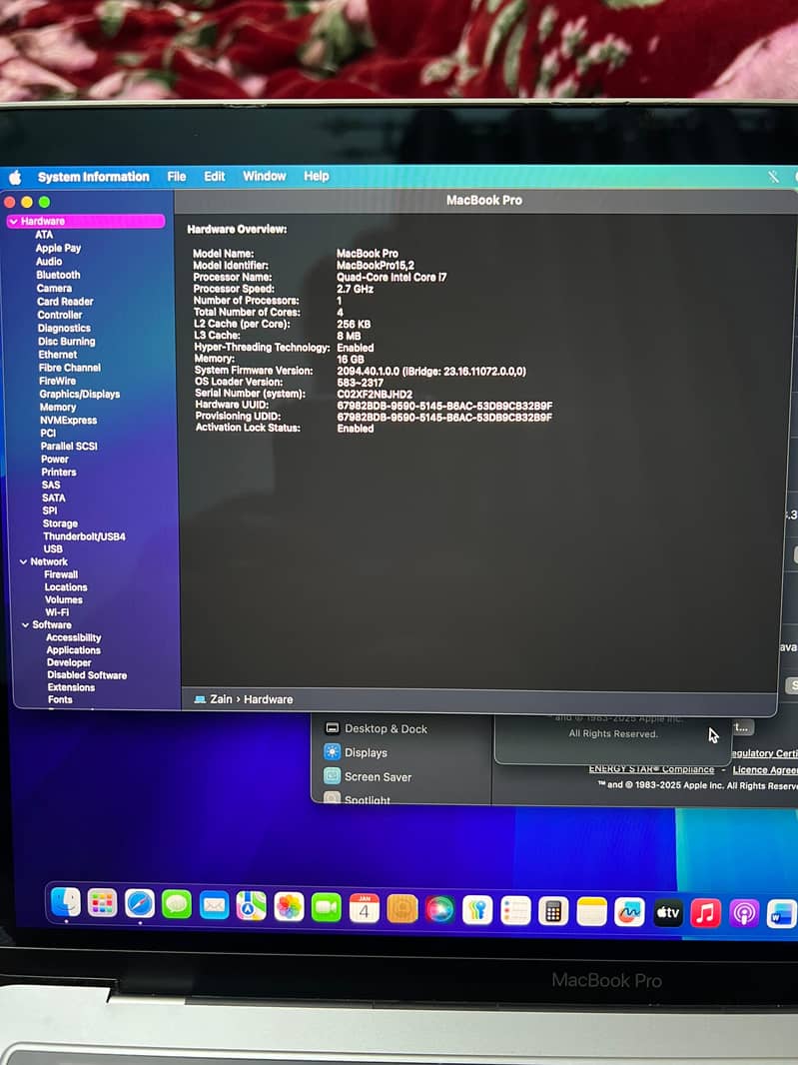Open Photos app in dock
Image resolution: width=798 pixels, height=1065 pixels.
pyautogui.click(x=289, y=907)
